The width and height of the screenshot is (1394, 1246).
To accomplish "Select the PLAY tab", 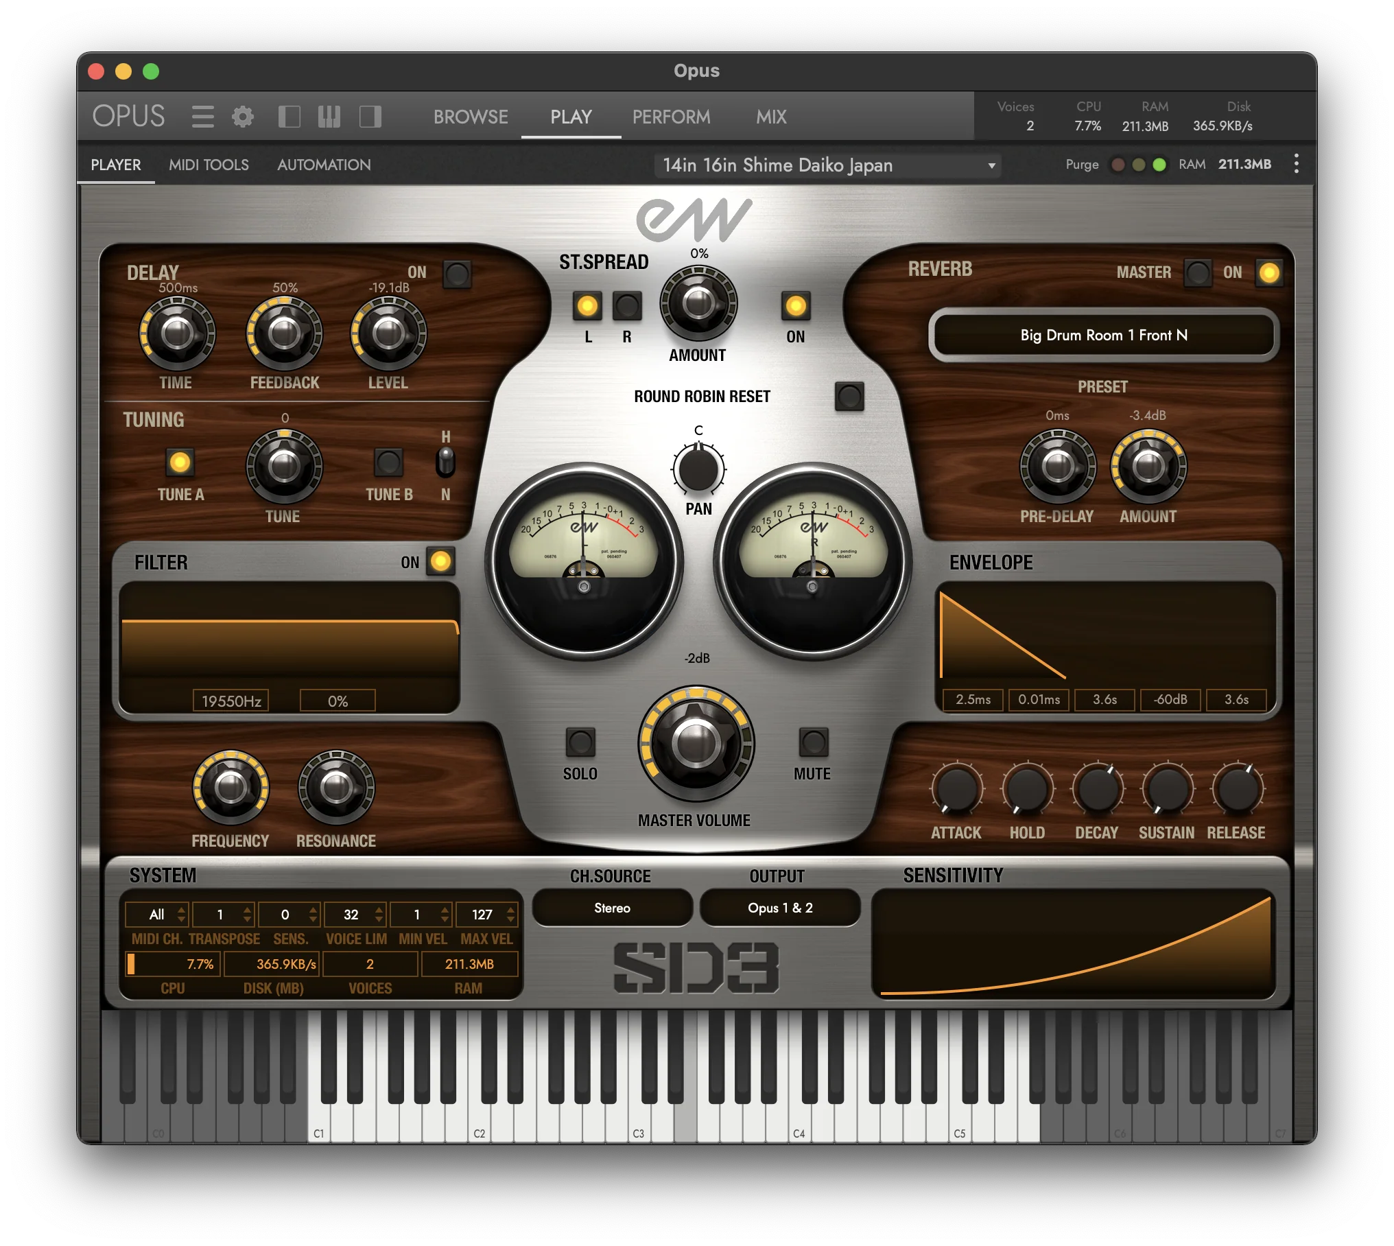I will click(x=571, y=117).
